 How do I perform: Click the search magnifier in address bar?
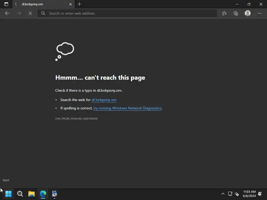pos(43,13)
